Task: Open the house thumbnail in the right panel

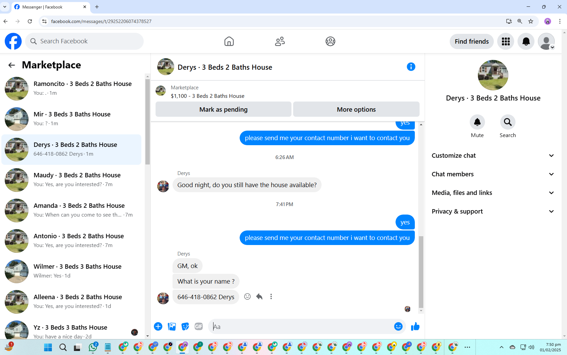Action: pyautogui.click(x=493, y=75)
